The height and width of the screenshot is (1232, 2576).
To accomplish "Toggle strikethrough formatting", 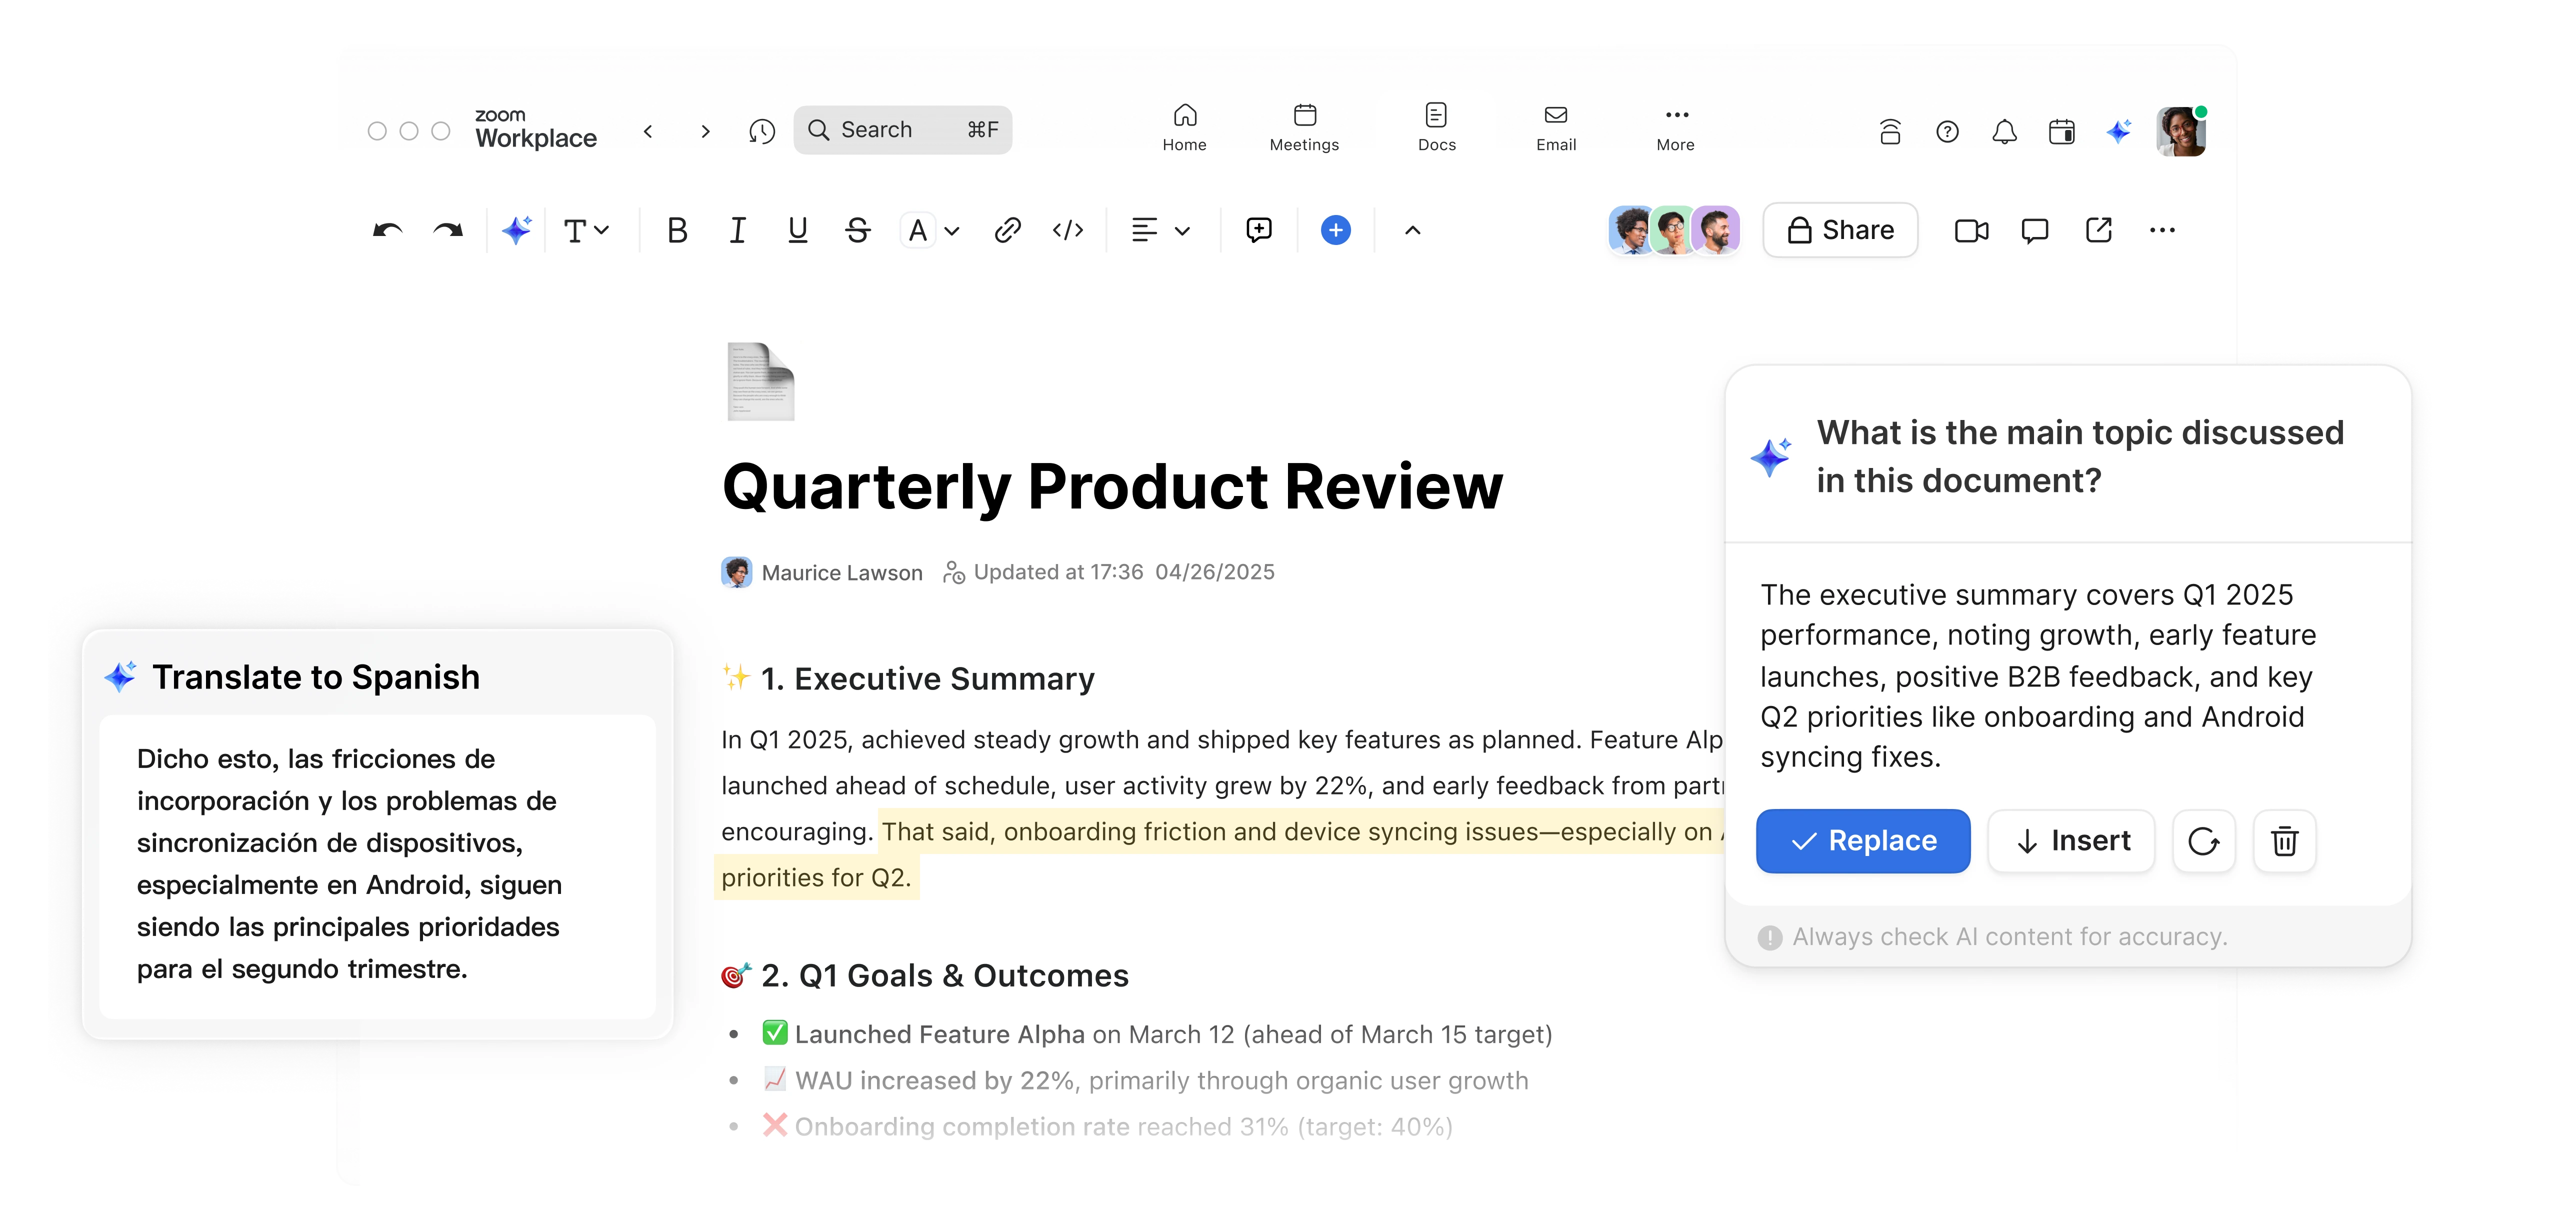I will coord(857,230).
